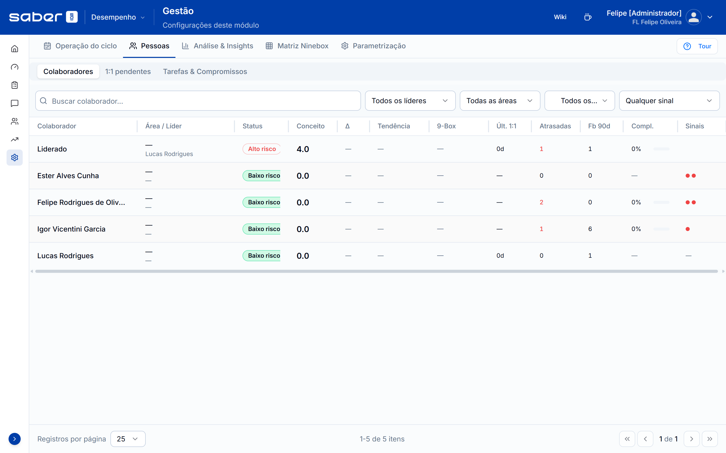This screenshot has width=726, height=453.
Task: Sort by Conceito column header
Action: point(311,126)
